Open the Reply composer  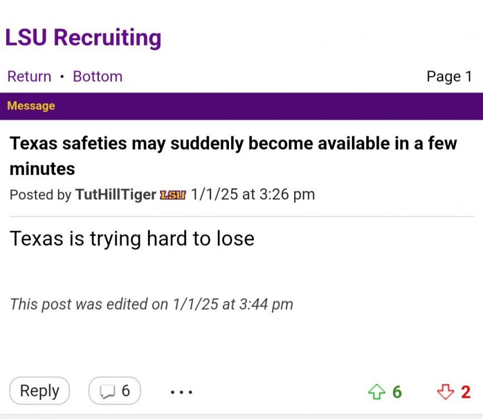39,391
